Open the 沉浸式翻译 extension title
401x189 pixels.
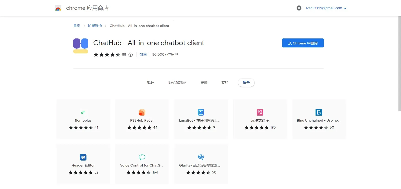coord(260,120)
